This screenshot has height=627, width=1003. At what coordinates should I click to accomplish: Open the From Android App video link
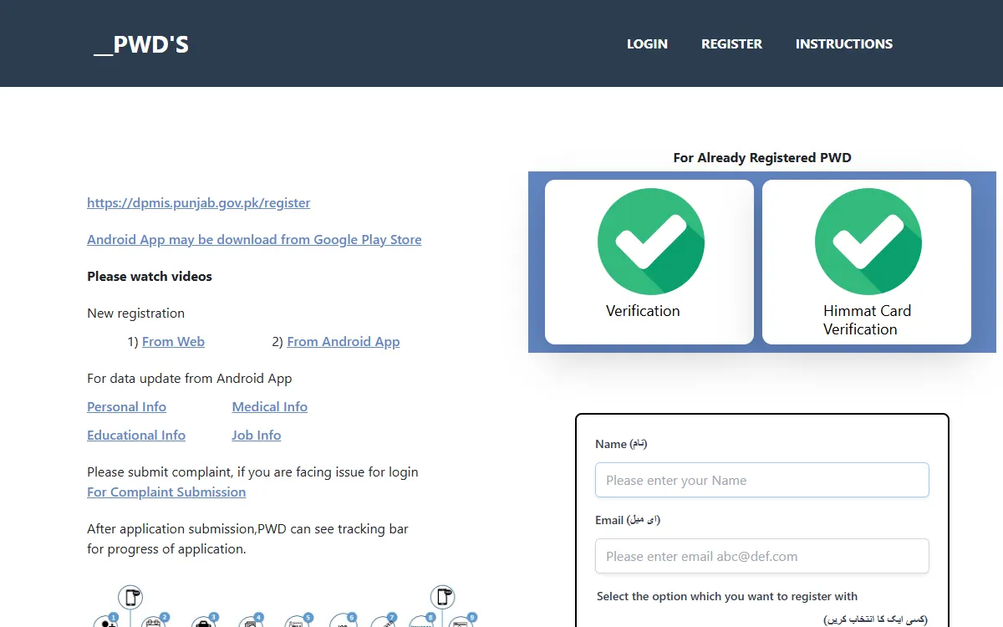(x=344, y=341)
